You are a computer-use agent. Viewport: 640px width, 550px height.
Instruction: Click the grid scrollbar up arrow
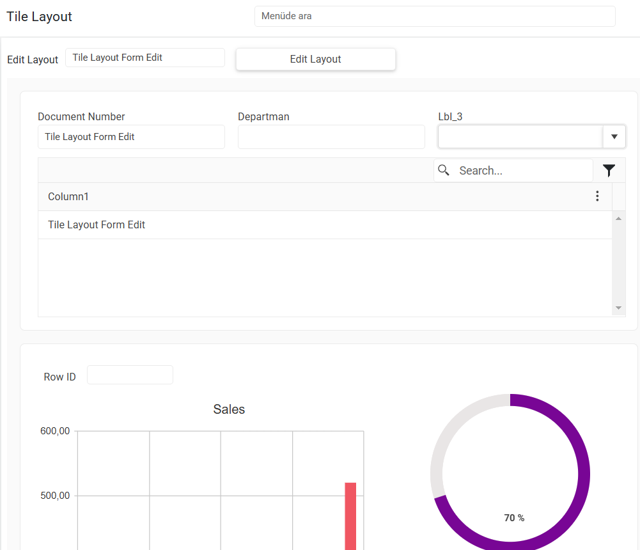[x=618, y=219]
